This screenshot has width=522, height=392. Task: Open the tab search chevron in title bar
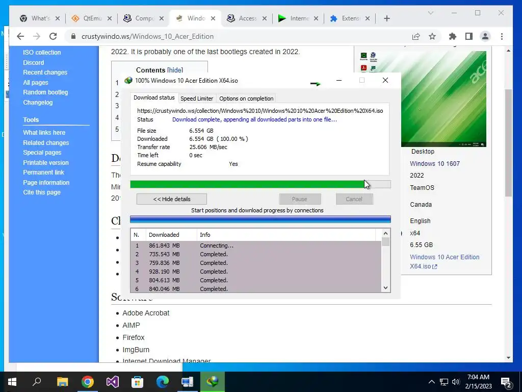click(430, 13)
